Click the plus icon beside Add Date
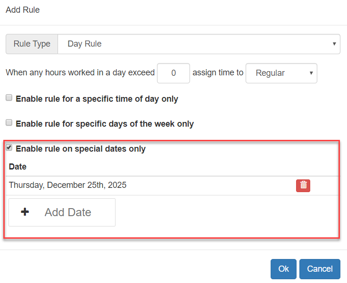347x283 pixels. pos(25,212)
